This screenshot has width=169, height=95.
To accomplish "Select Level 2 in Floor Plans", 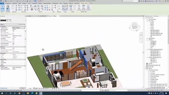I will [x=152, y=26].
